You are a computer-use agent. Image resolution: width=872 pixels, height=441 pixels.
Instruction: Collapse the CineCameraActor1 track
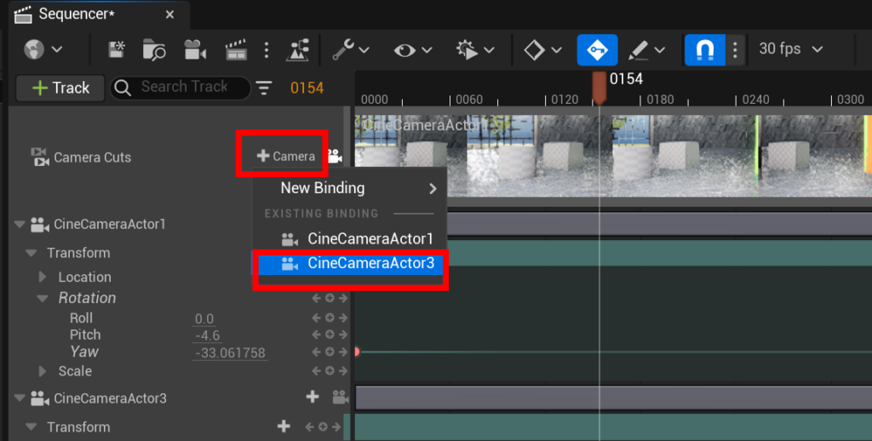20,225
